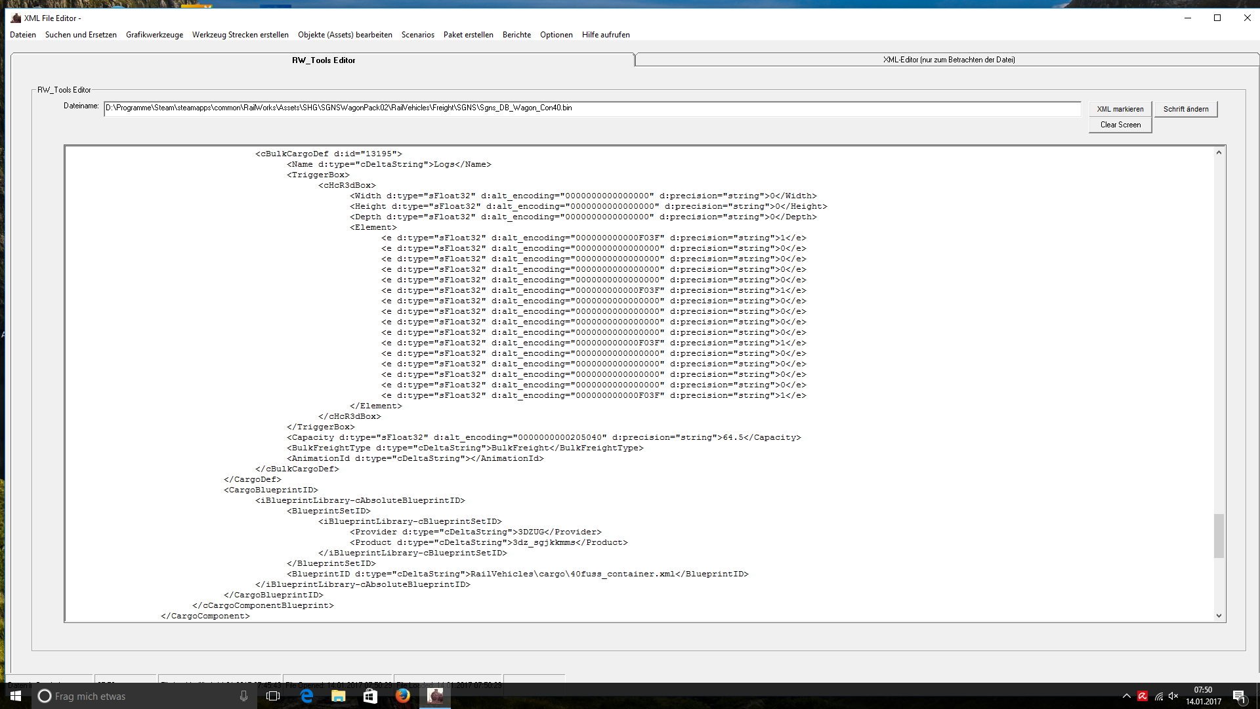Viewport: 1260px width, 709px height.
Task: Click the XML view scrollbar thumb
Action: (x=1219, y=536)
